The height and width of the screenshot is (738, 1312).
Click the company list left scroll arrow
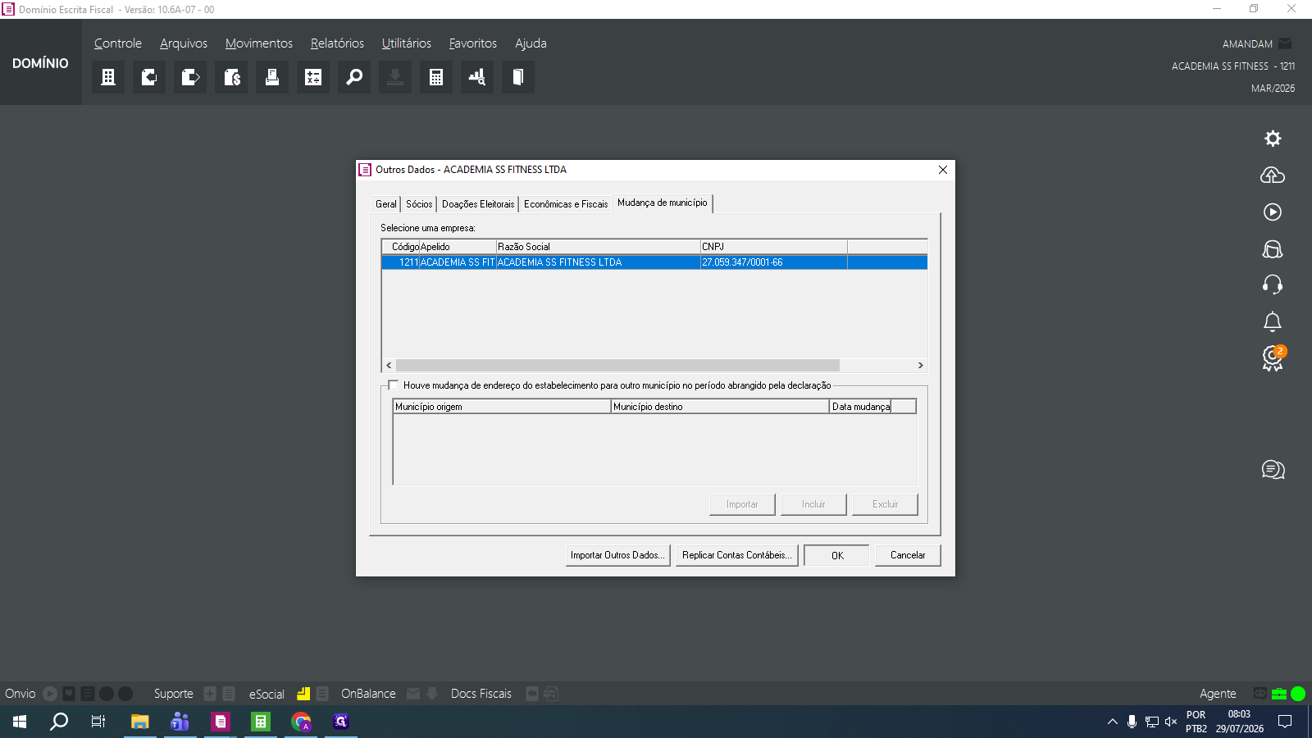click(x=389, y=366)
